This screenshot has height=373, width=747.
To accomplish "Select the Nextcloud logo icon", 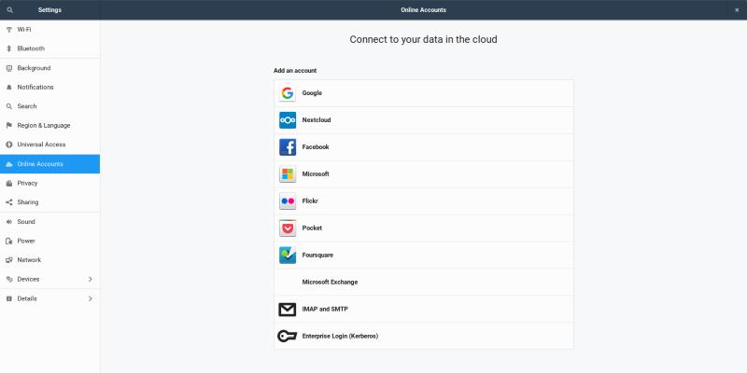I will [x=288, y=120].
